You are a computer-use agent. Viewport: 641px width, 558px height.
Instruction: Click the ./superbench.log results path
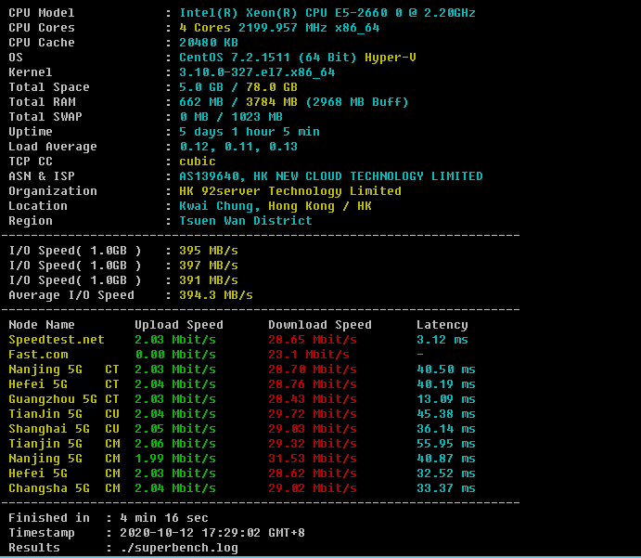(x=172, y=548)
